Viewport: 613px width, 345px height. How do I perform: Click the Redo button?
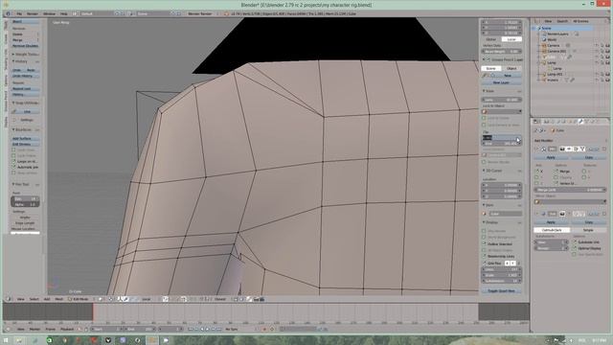click(32, 70)
